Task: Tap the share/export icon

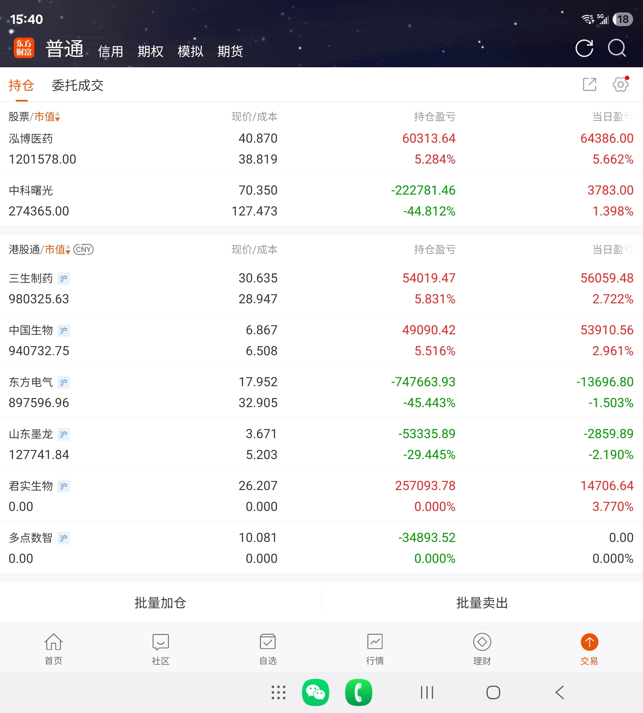Action: (x=589, y=85)
